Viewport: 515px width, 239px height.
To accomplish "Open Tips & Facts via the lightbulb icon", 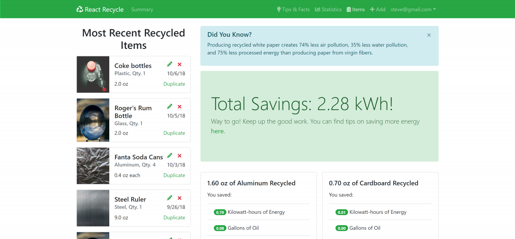I will pyautogui.click(x=279, y=9).
